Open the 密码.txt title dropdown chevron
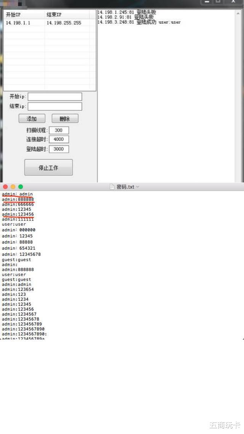This screenshot has height=434, width=244. [138, 187]
